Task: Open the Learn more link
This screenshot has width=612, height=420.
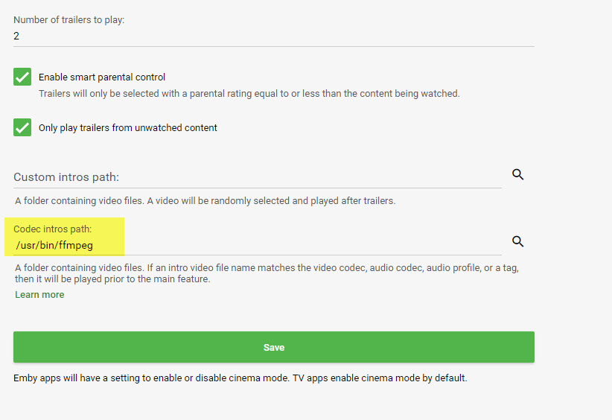Action: pos(39,295)
